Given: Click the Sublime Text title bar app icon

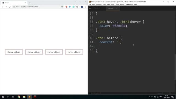Looking at the screenshot, I should [x=90, y=2].
